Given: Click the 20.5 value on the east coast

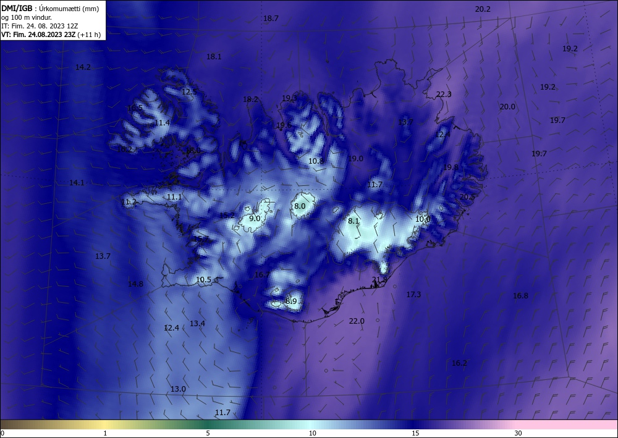Looking at the screenshot, I should (467, 196).
